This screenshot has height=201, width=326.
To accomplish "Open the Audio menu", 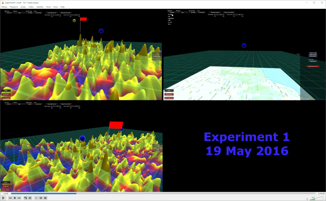I will (x=23, y=7).
